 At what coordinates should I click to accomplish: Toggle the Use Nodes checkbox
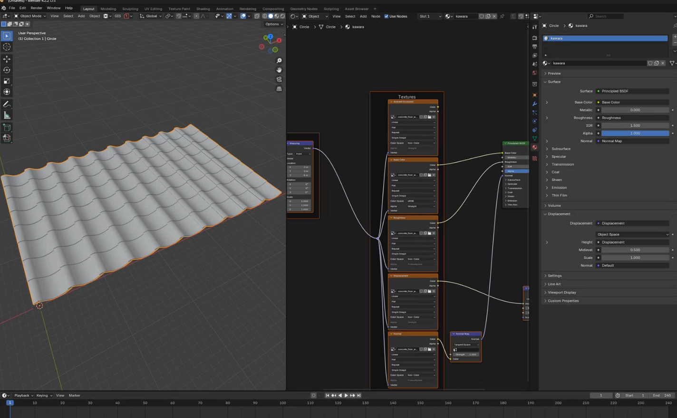tap(386, 16)
